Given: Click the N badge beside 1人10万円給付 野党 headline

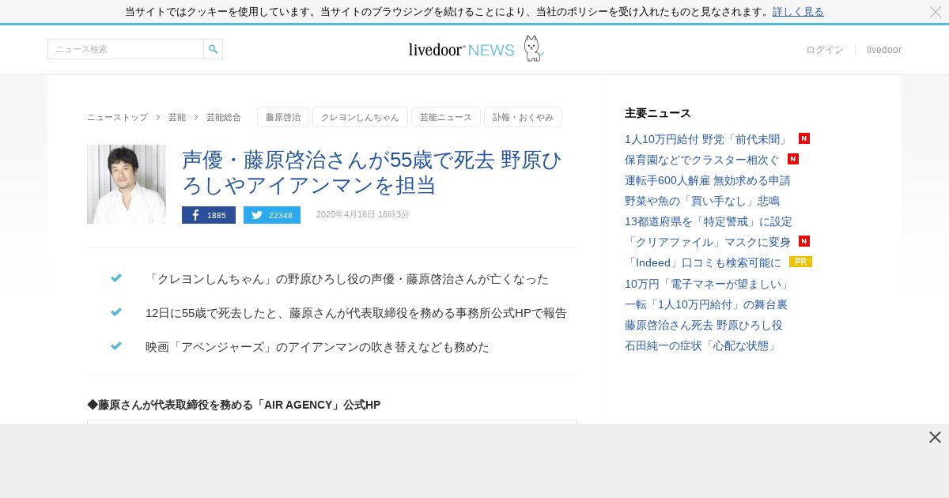Looking at the screenshot, I should [x=804, y=138].
